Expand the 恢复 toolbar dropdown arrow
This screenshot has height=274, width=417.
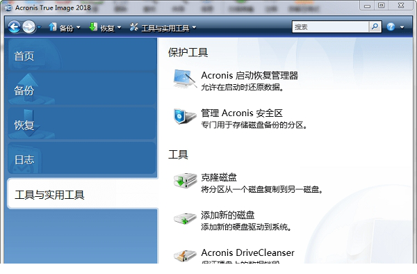pos(119,27)
